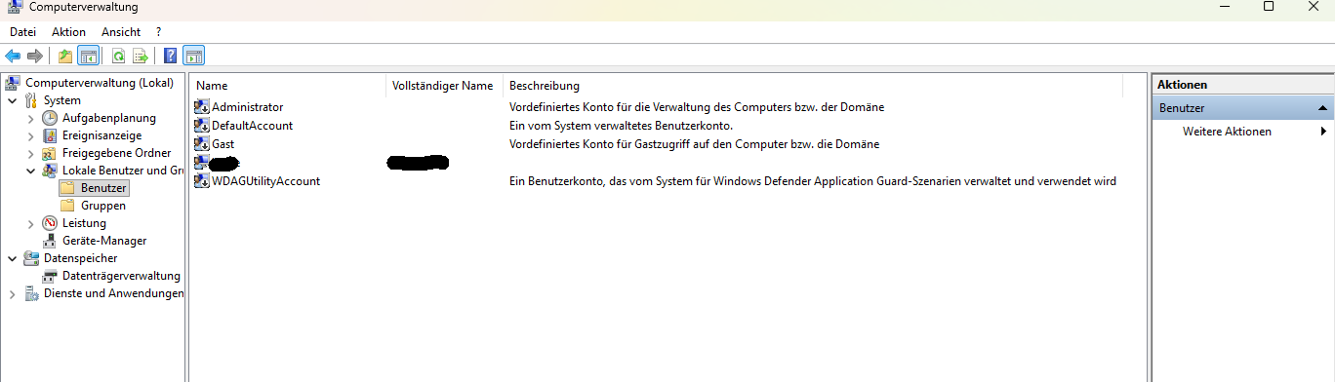Expand the Ereignisanzeige node
1335x382 pixels.
30,135
